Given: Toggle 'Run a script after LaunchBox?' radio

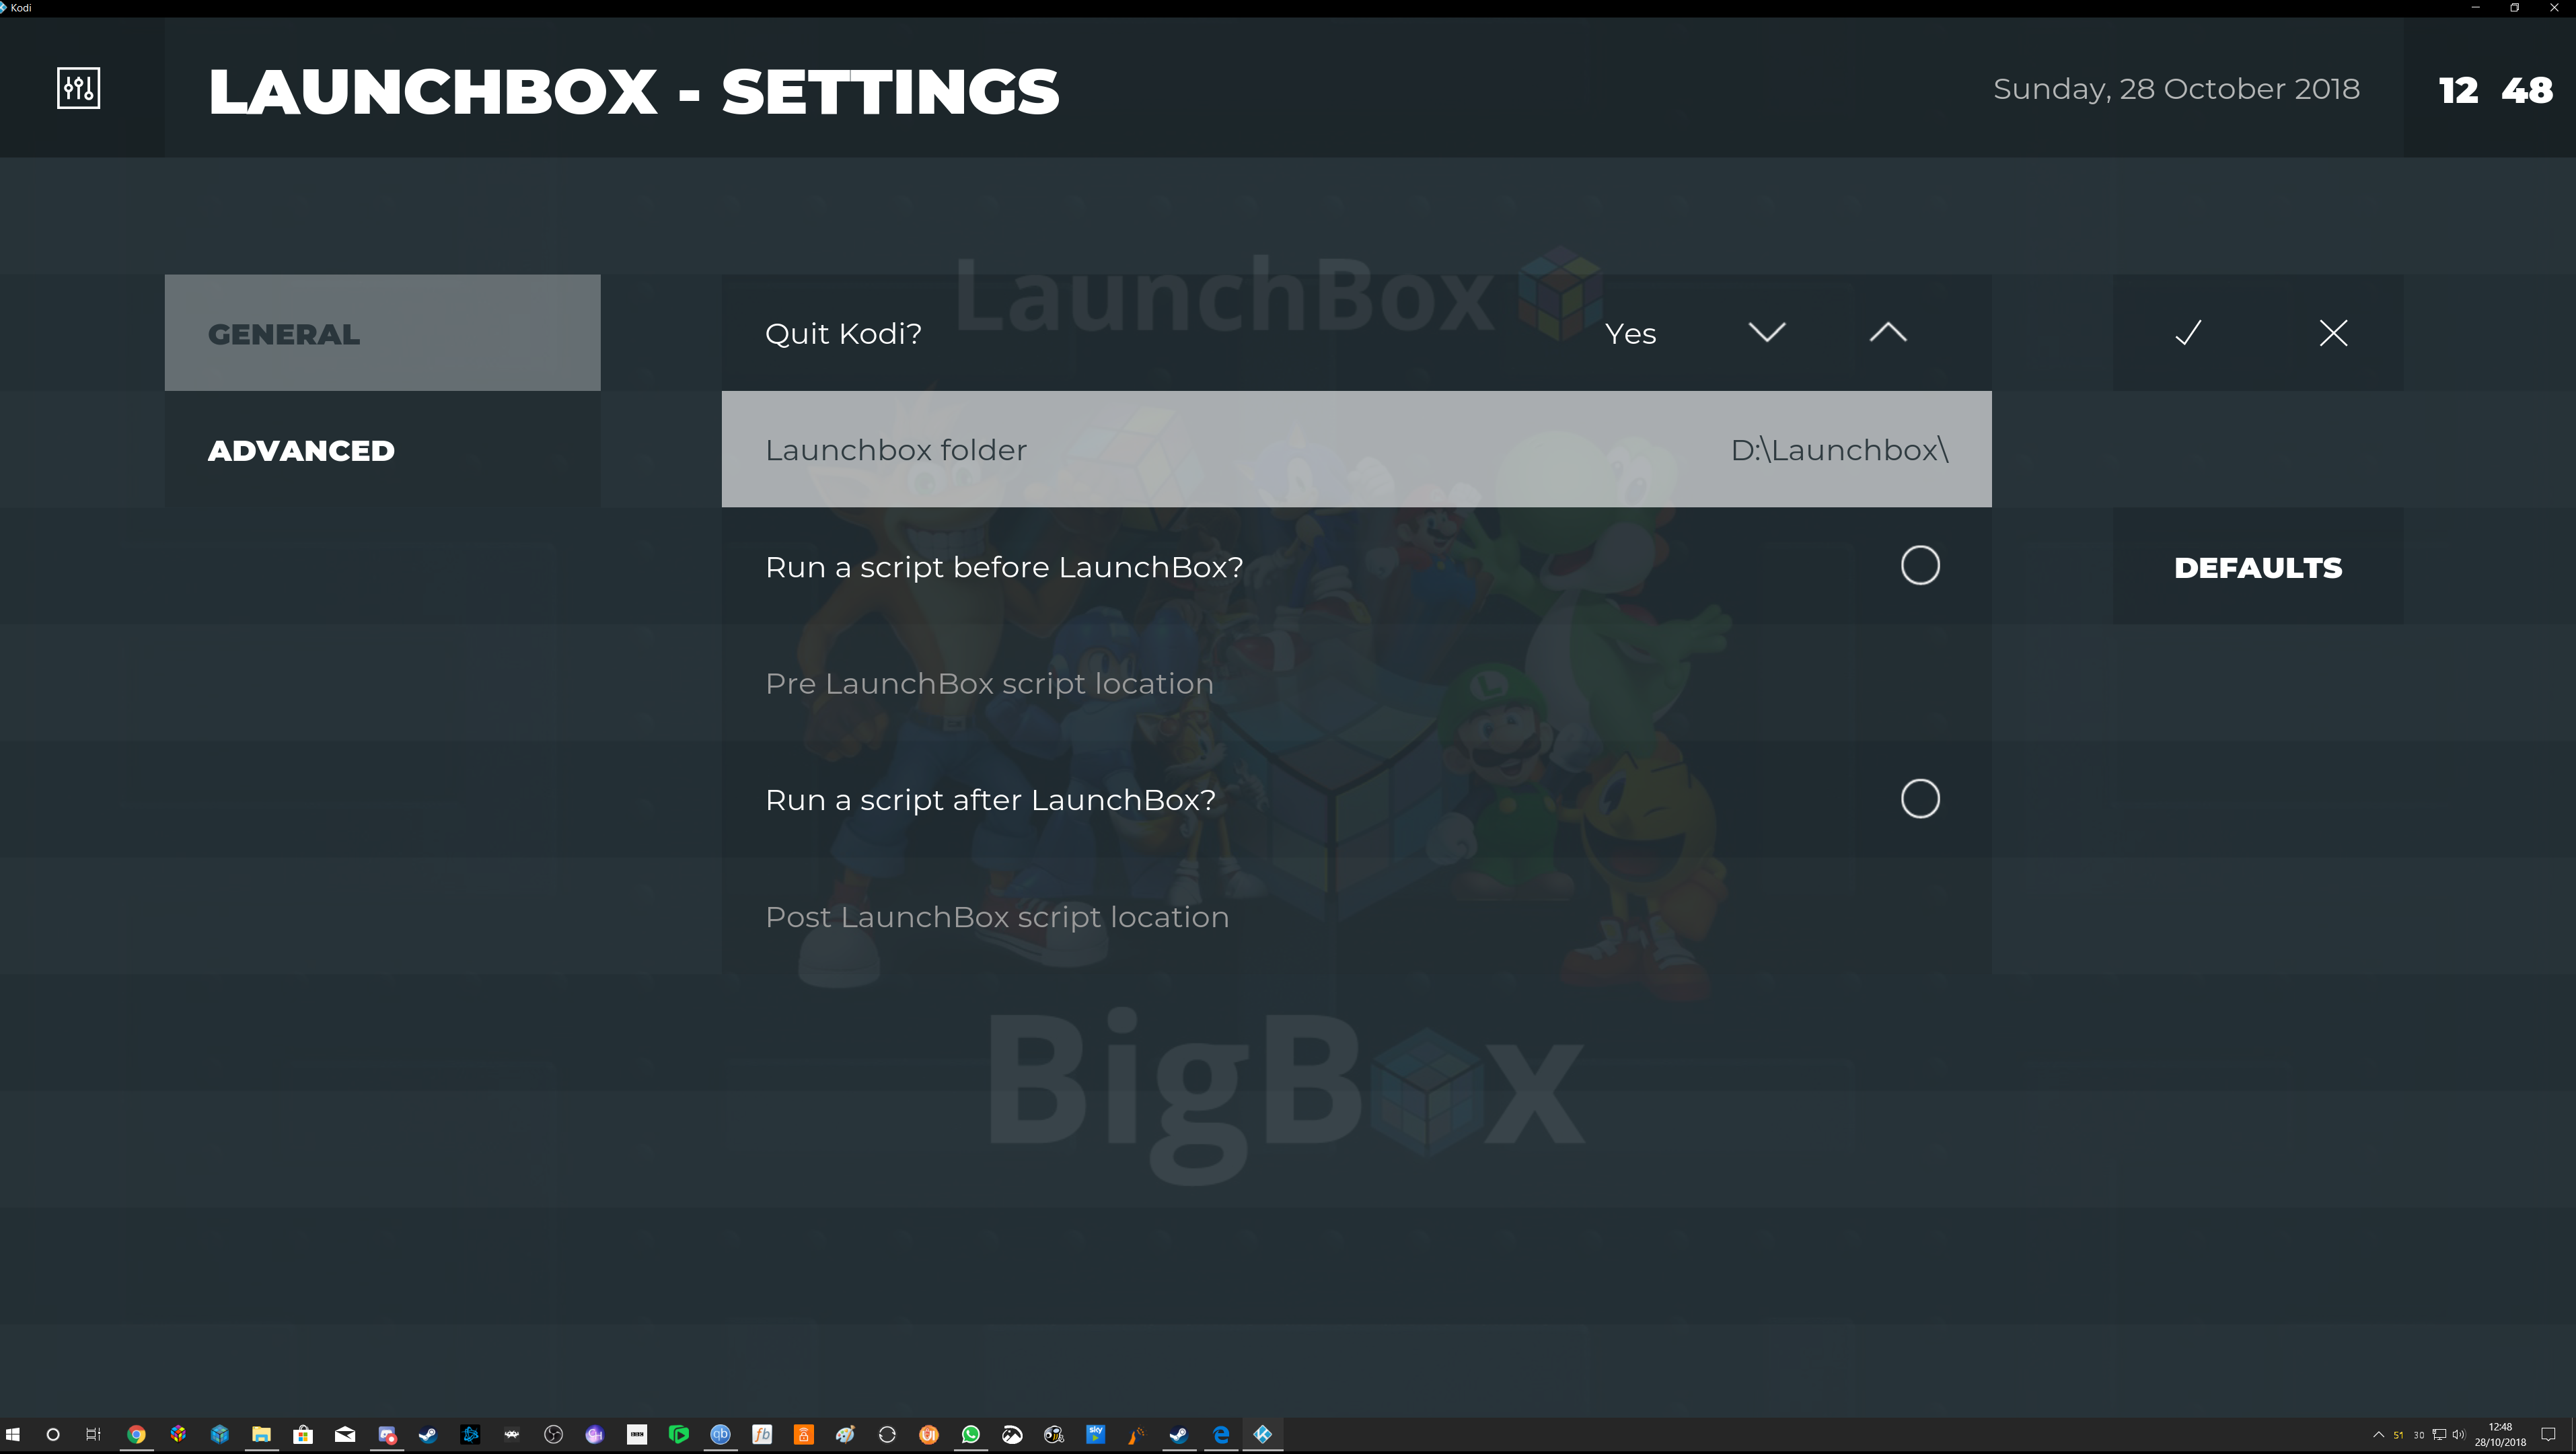Looking at the screenshot, I should (1920, 799).
